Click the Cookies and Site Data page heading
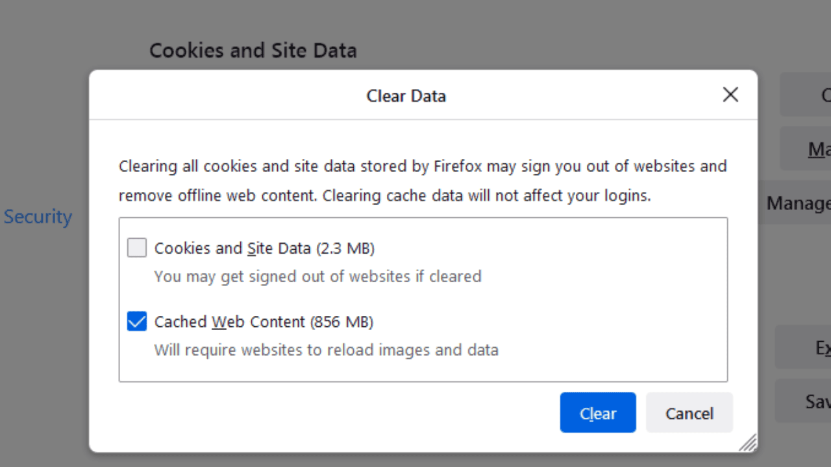 tap(253, 51)
